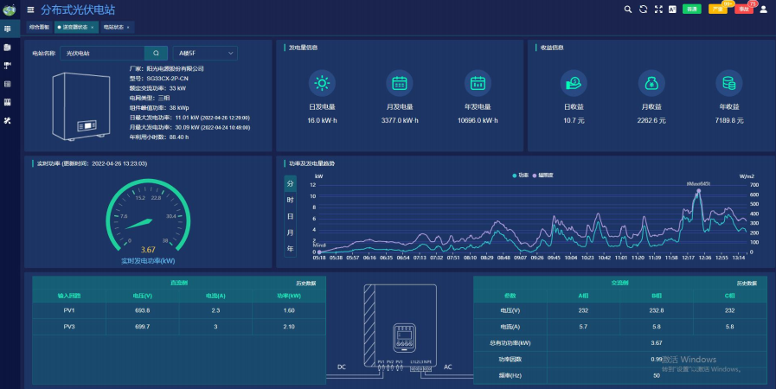The height and width of the screenshot is (389, 776).
Task: Enter fullscreen using the expand arrows icon
Action: [x=658, y=10]
